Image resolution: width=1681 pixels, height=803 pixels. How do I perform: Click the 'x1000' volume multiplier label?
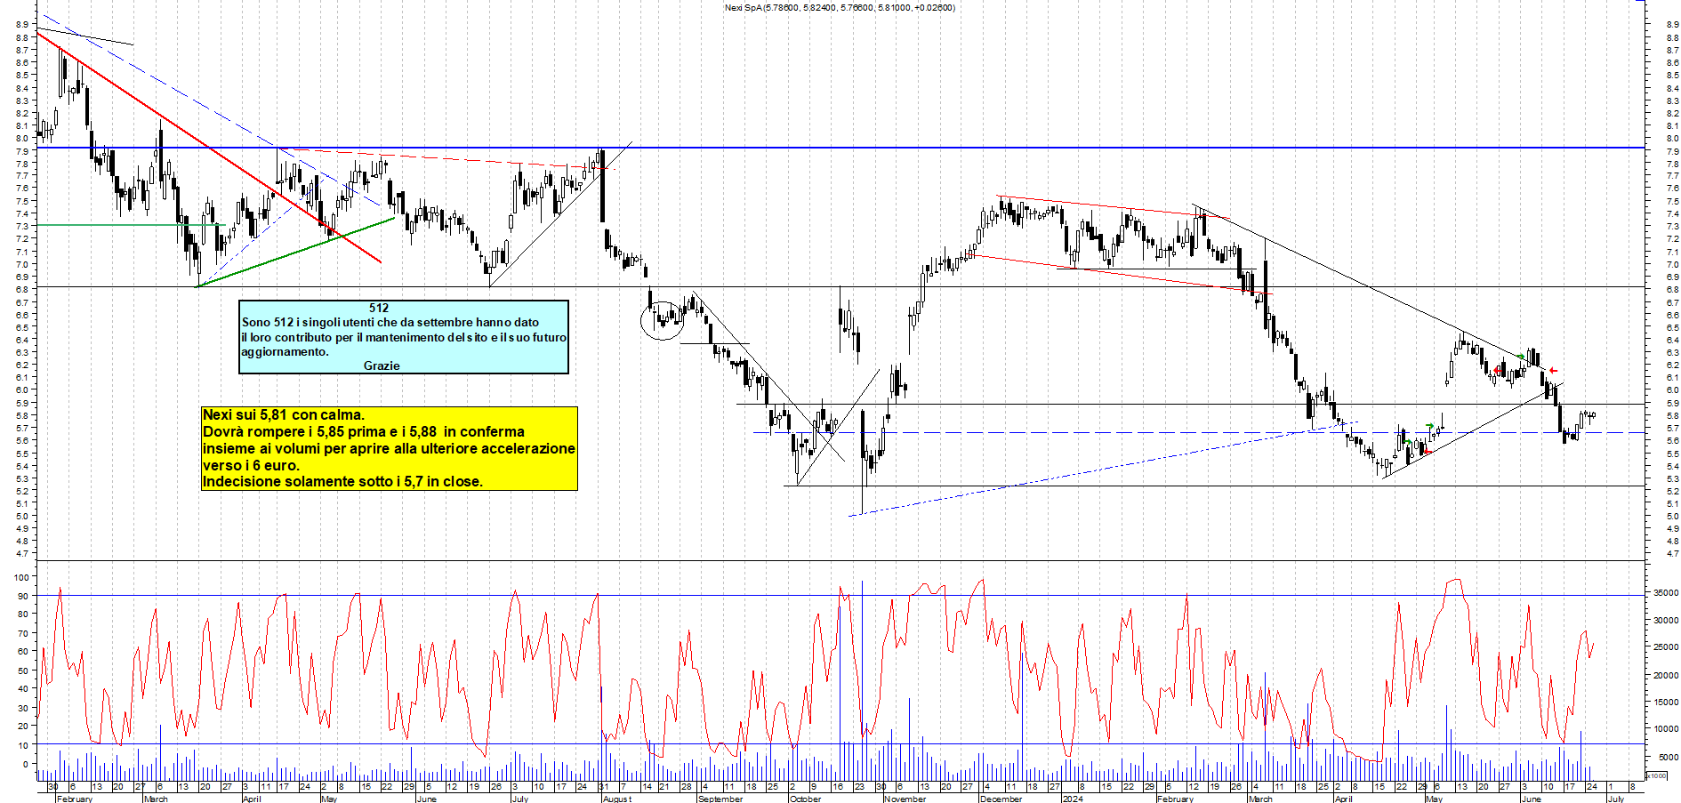1657,775
